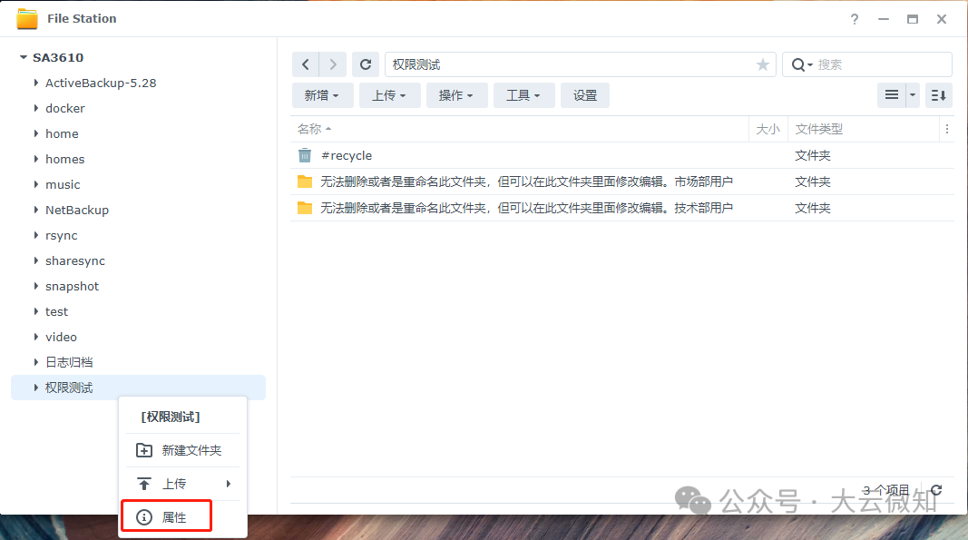Select 日志归档 in the sidebar tree
This screenshot has height=540, width=968.
pyautogui.click(x=68, y=362)
